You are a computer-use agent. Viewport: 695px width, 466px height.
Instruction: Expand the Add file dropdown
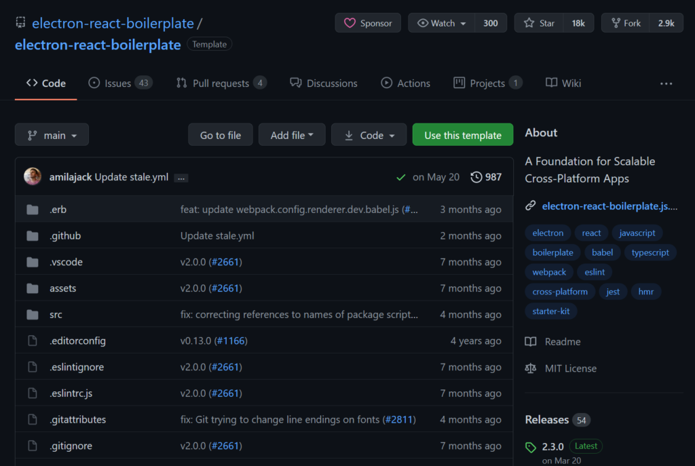pyautogui.click(x=292, y=135)
